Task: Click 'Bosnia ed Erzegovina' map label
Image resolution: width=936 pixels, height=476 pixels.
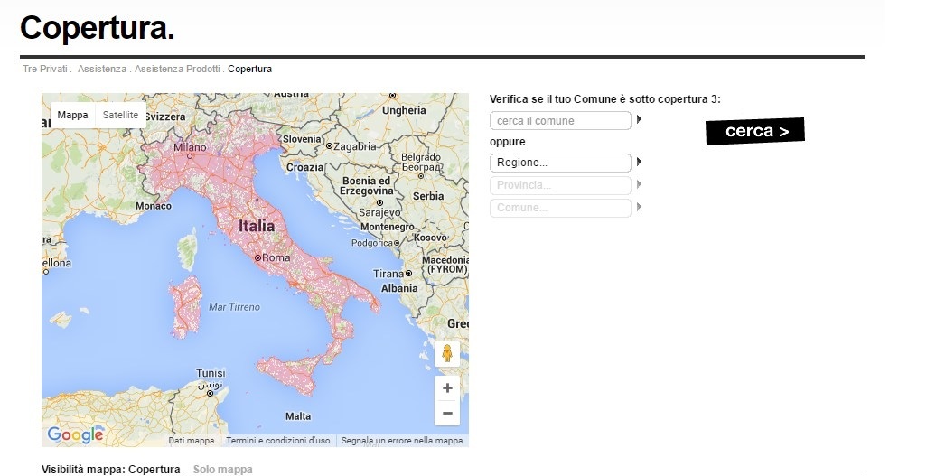Action: point(367,186)
